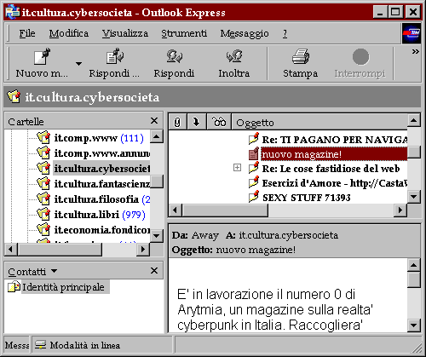Close the Cartelle pane
Viewport: 426px width, 357px height.
(x=154, y=121)
